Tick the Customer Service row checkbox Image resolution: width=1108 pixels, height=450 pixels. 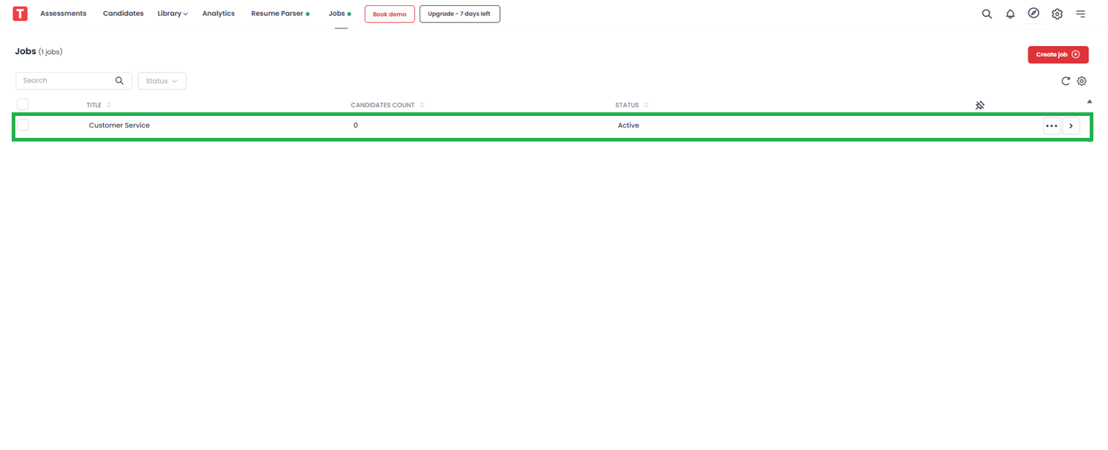(23, 125)
